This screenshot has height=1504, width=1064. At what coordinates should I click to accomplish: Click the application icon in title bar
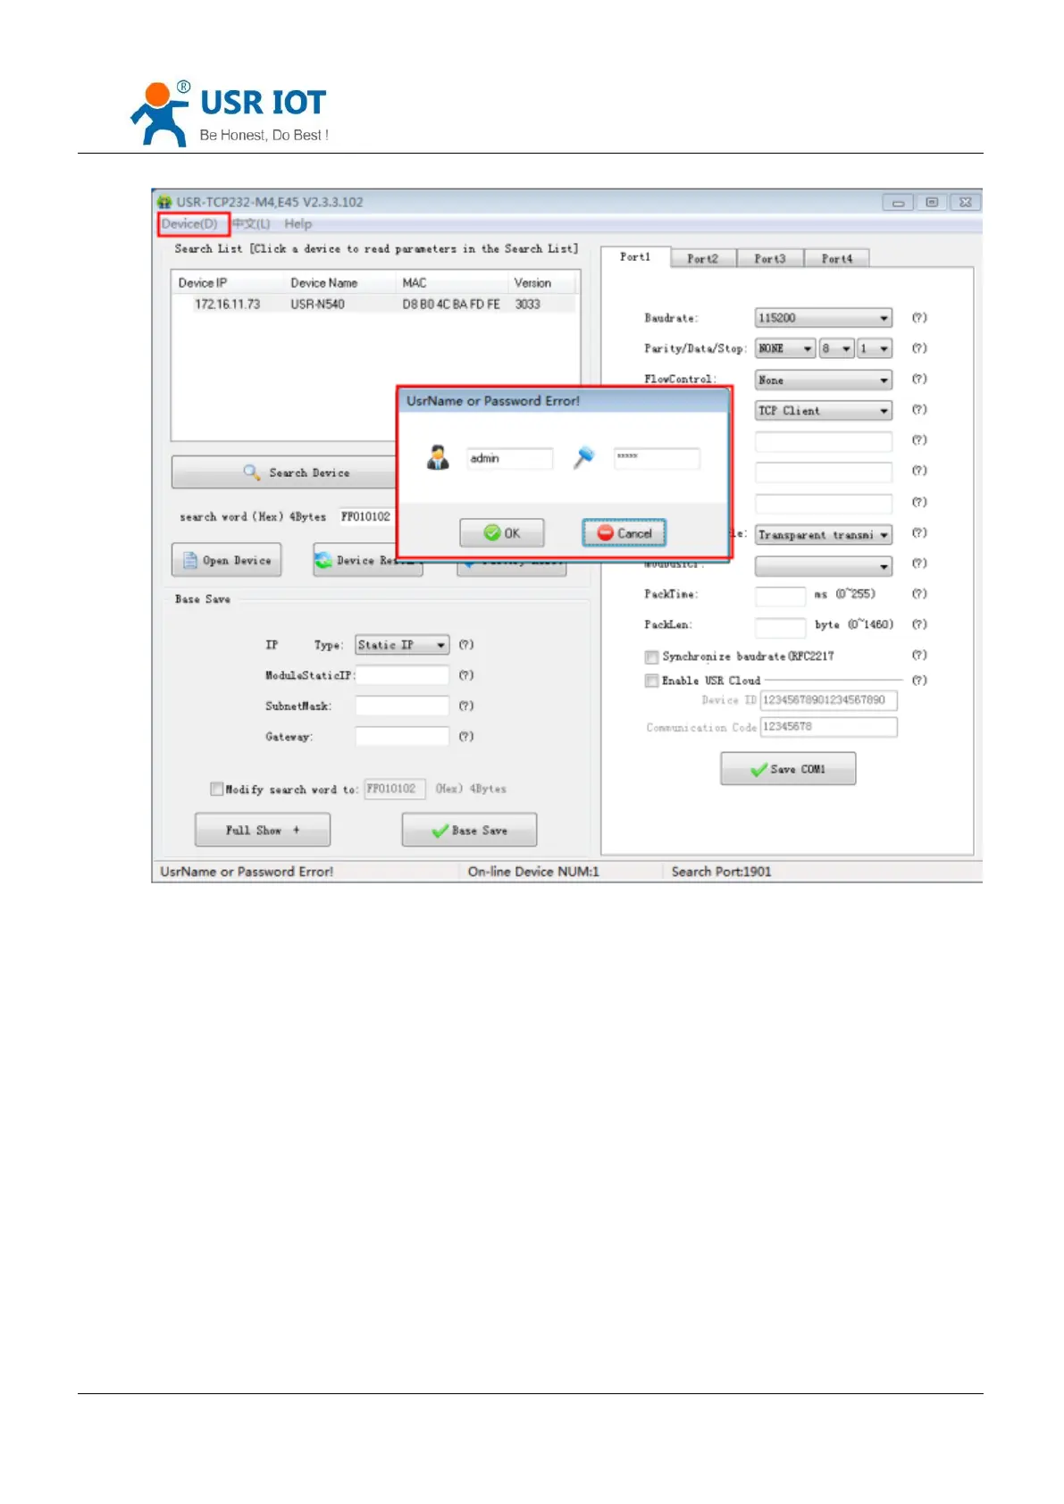point(164,203)
